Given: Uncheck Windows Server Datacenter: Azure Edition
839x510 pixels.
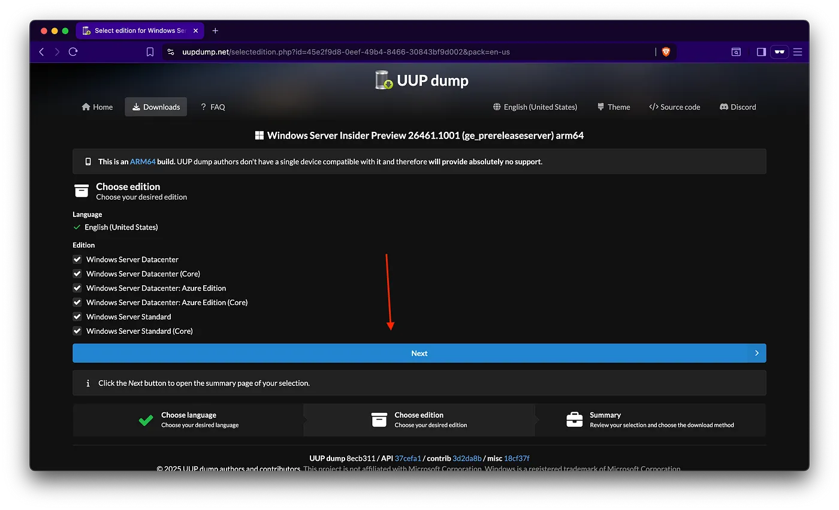Looking at the screenshot, I should coord(77,288).
